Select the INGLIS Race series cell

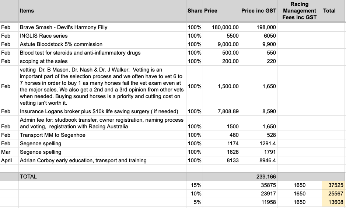point(102,36)
